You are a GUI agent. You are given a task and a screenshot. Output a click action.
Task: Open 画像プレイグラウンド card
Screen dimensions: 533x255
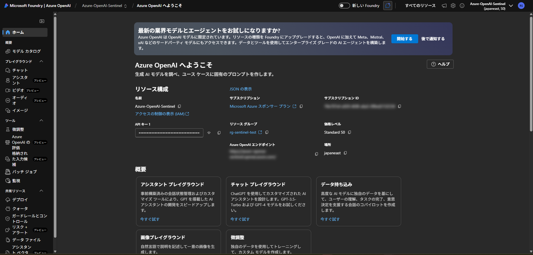click(x=178, y=242)
